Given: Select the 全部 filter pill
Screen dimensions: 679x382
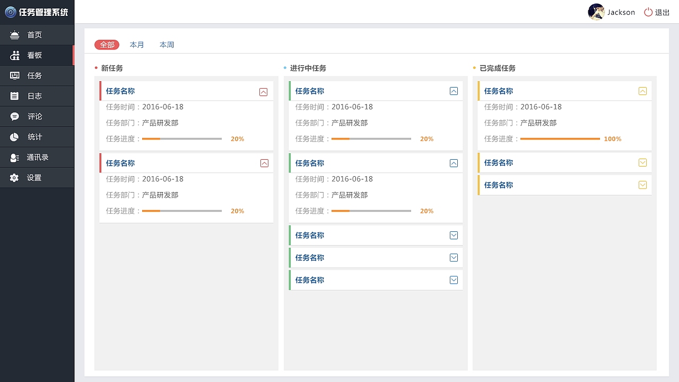Looking at the screenshot, I should (x=107, y=45).
